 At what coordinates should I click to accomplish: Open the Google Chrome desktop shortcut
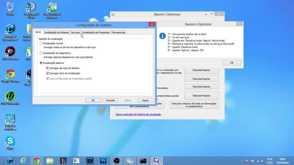click(10, 76)
